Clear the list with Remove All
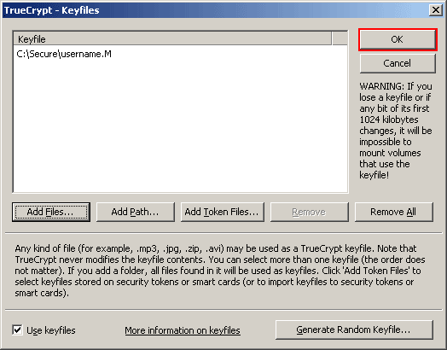 tap(394, 212)
